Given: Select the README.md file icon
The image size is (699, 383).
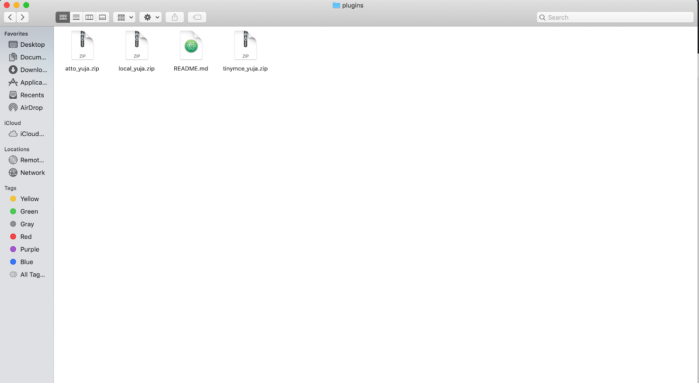Looking at the screenshot, I should [x=191, y=45].
